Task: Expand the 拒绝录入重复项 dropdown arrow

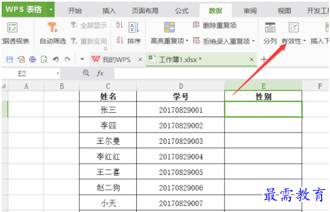Action: [253, 41]
